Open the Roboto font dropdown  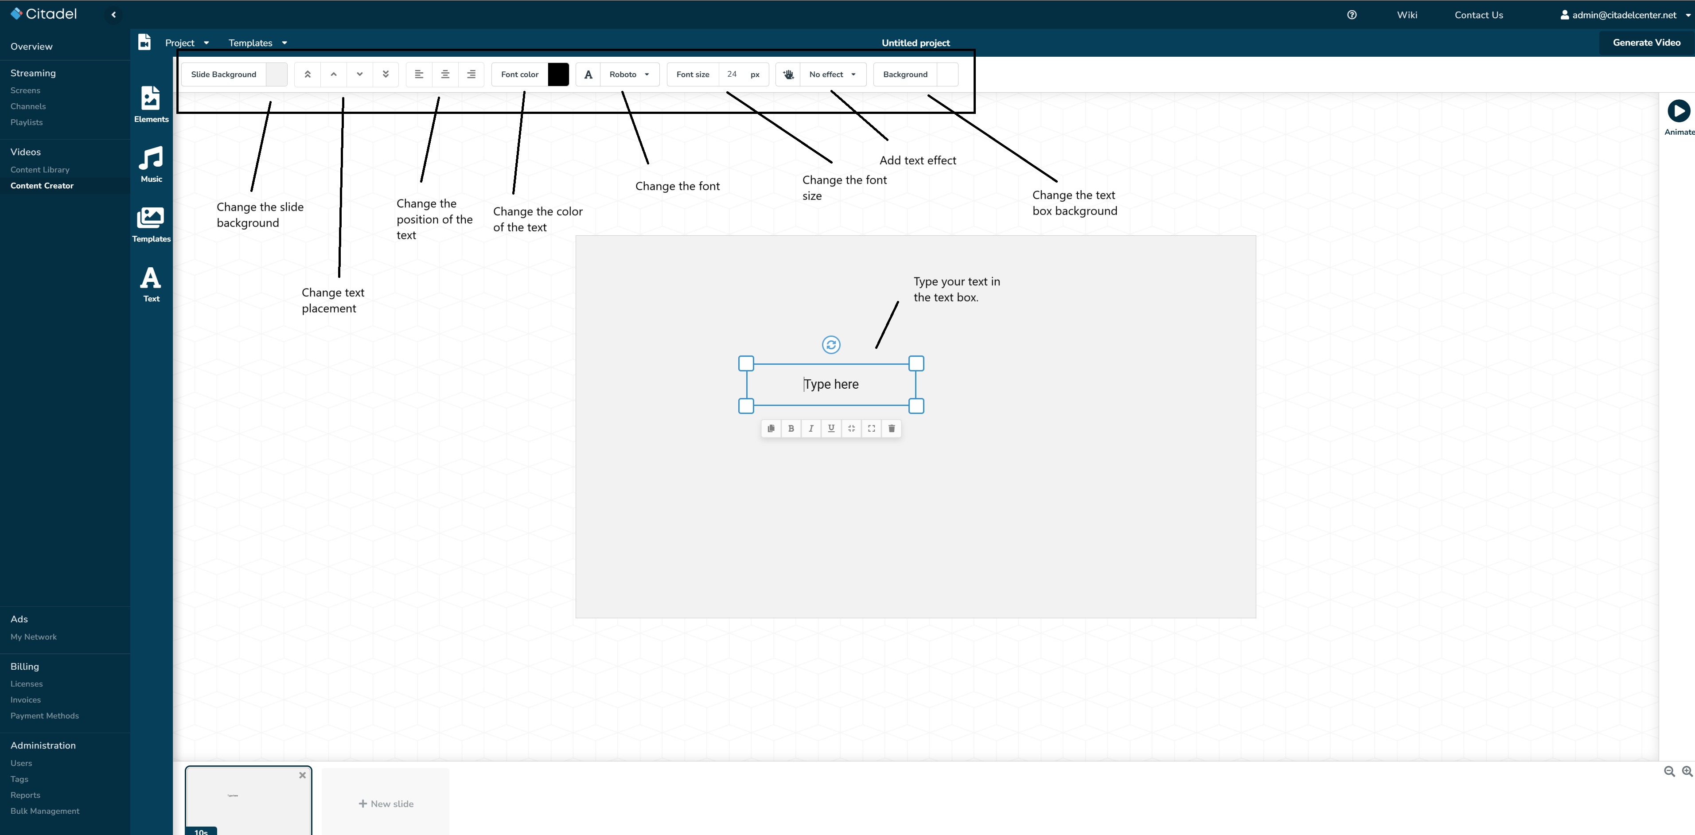point(629,74)
